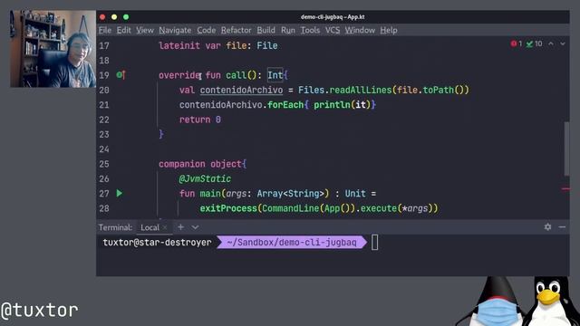Viewport: 580px width, 326px height.
Task: Go to previous highlighted error arrow
Action: 551,43
